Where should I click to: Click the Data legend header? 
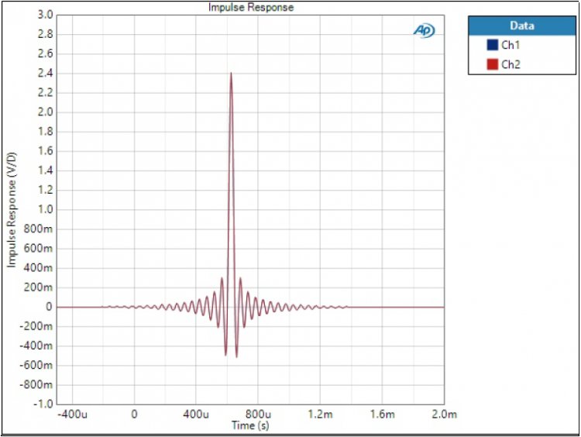[522, 26]
